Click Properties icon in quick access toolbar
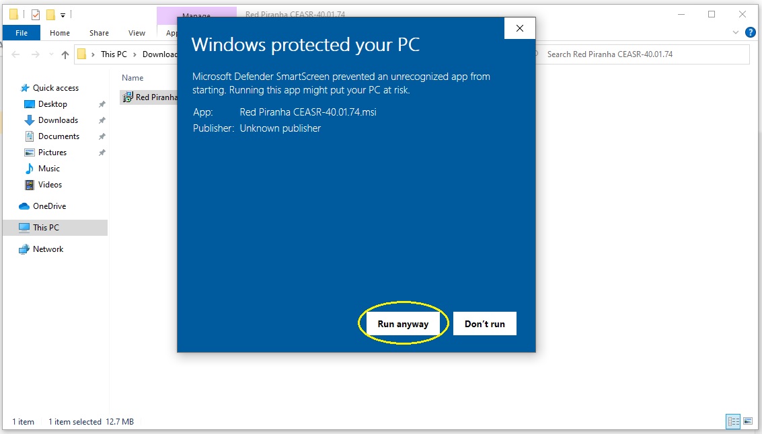 click(35, 15)
